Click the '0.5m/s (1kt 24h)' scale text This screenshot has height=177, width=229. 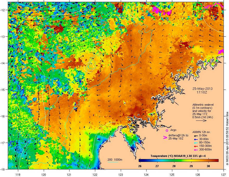(202, 117)
